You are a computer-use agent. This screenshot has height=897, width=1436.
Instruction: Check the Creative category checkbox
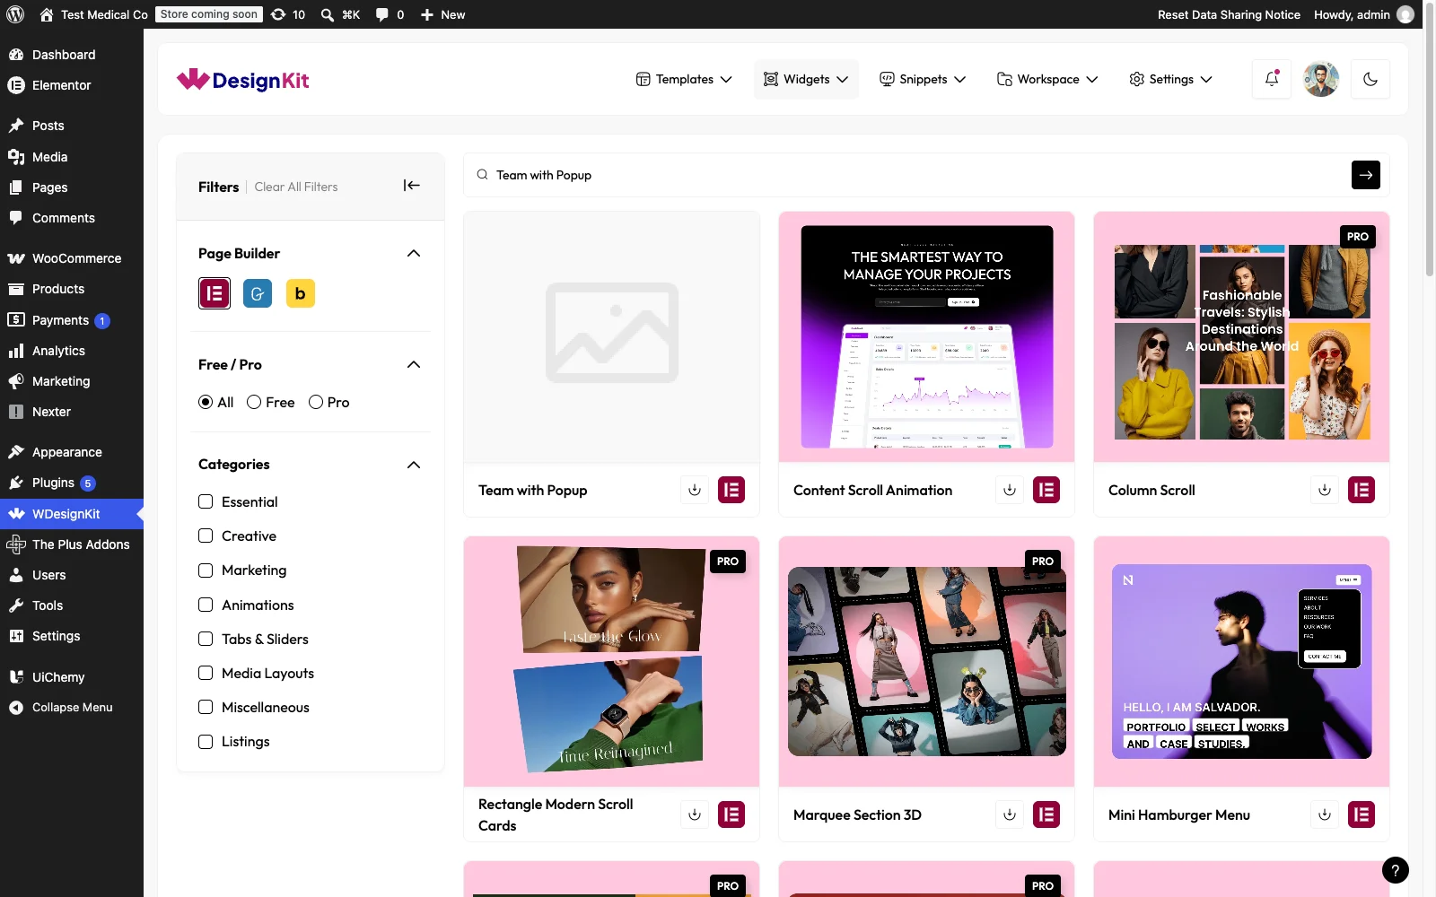[206, 536]
